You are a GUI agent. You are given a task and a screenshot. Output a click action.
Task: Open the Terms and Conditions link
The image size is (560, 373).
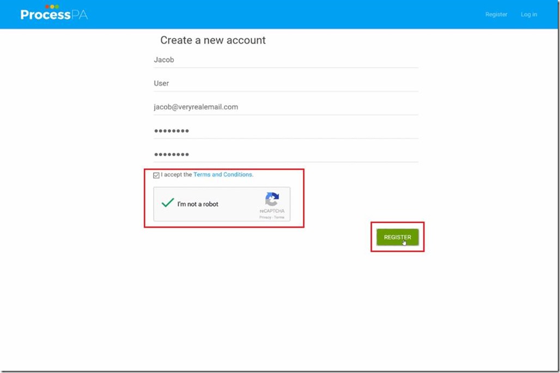(x=223, y=175)
